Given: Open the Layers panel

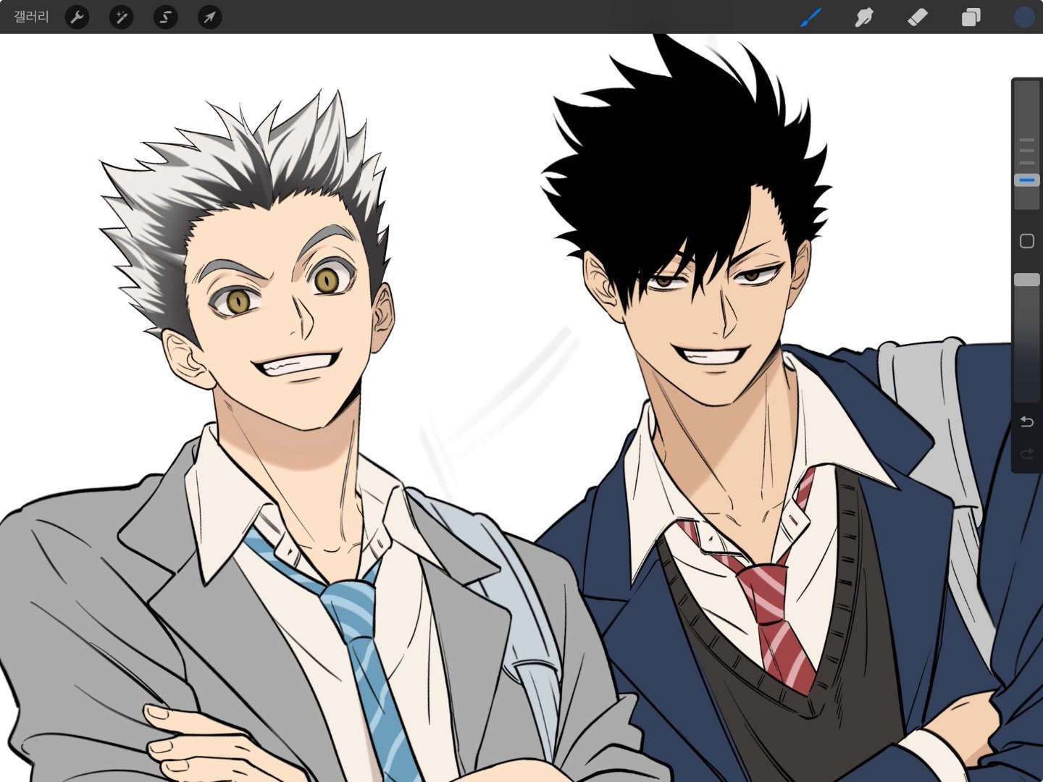Looking at the screenshot, I should pyautogui.click(x=971, y=17).
